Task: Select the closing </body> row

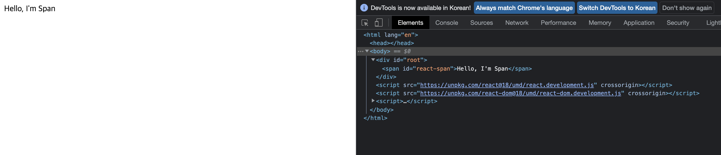Action: [382, 110]
